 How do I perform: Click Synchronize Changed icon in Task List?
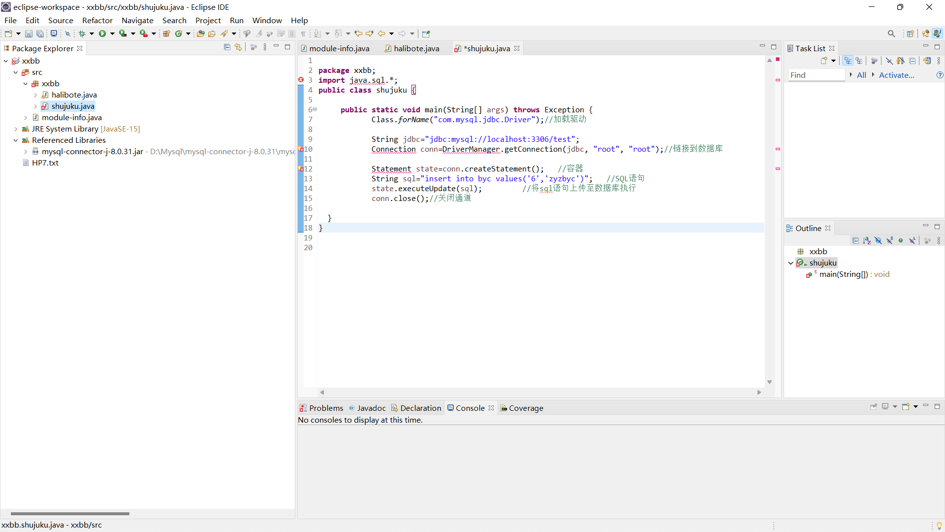pyautogui.click(x=927, y=61)
